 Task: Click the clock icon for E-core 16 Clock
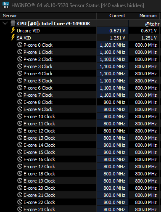coord(20,159)
